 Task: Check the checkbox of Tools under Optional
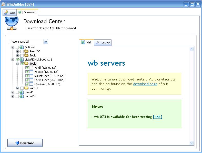[22, 55]
